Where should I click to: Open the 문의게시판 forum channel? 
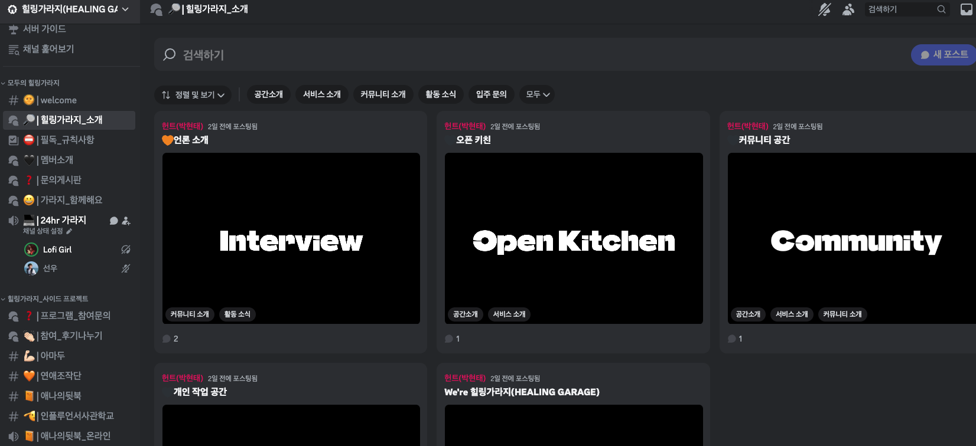69,181
